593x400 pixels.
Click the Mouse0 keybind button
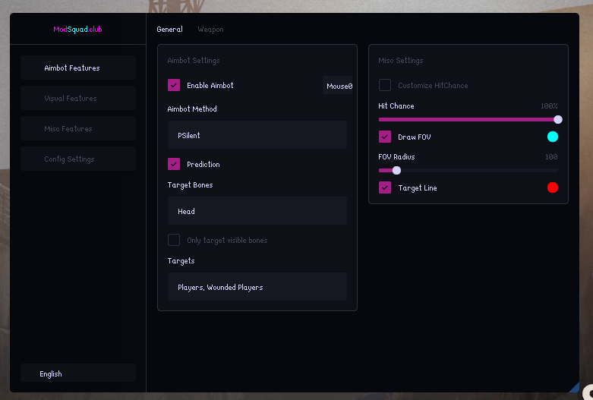click(339, 87)
